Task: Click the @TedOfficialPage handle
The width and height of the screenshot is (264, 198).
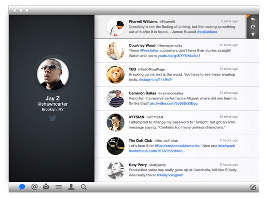Action: click(151, 69)
